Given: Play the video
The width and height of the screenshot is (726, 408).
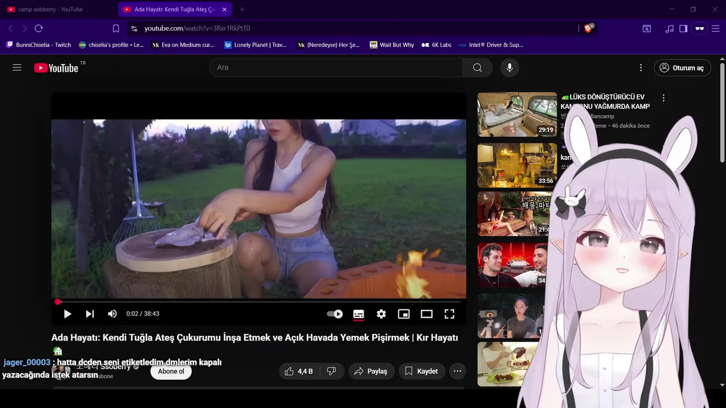Looking at the screenshot, I should coord(67,313).
